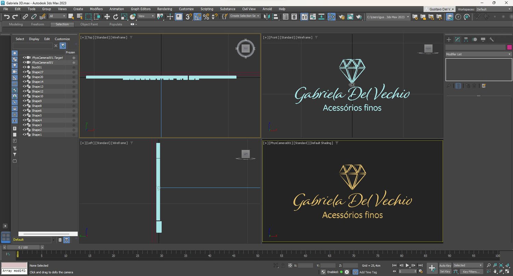513x276 pixels.
Task: Open the Display command panel tab
Action: (483, 39)
